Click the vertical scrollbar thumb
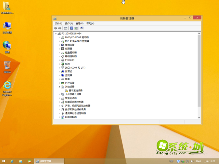Image resolution: width=219 pixels, height=164 pixels. pyautogui.click(x=199, y=71)
